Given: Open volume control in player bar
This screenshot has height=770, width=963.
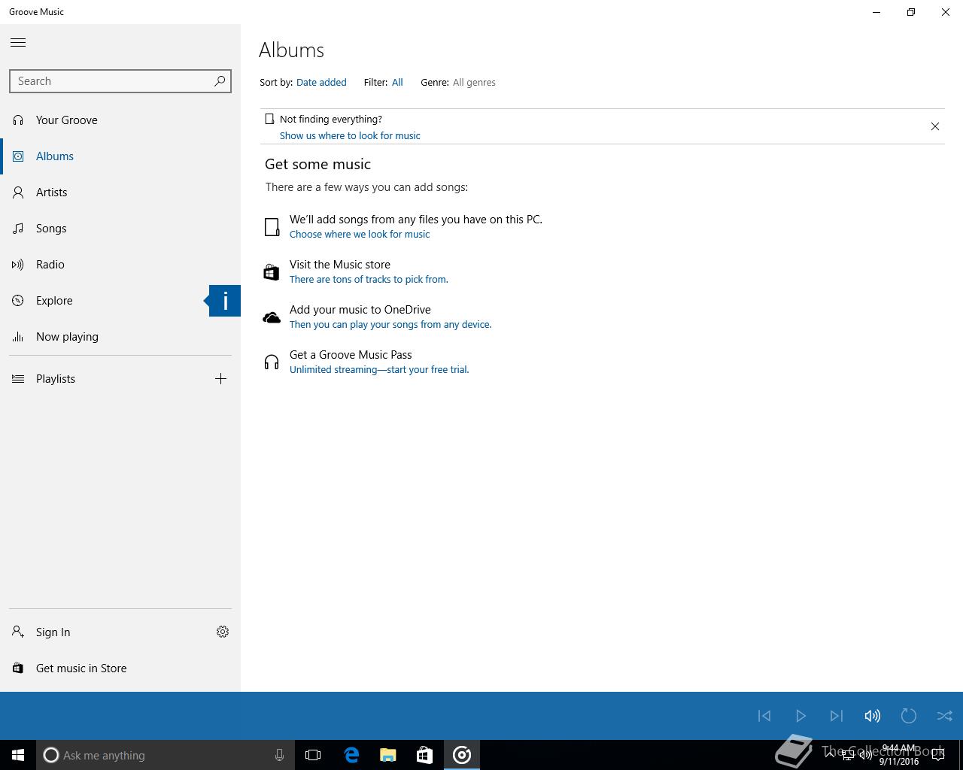Looking at the screenshot, I should (873, 716).
